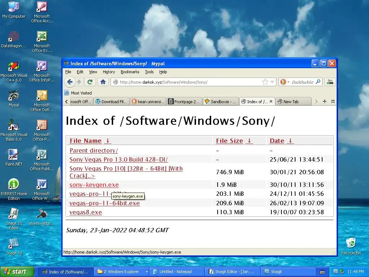The image size is (369, 277).
Task: Select Microsoft Office Excel desktop icon
Action: coord(42,42)
